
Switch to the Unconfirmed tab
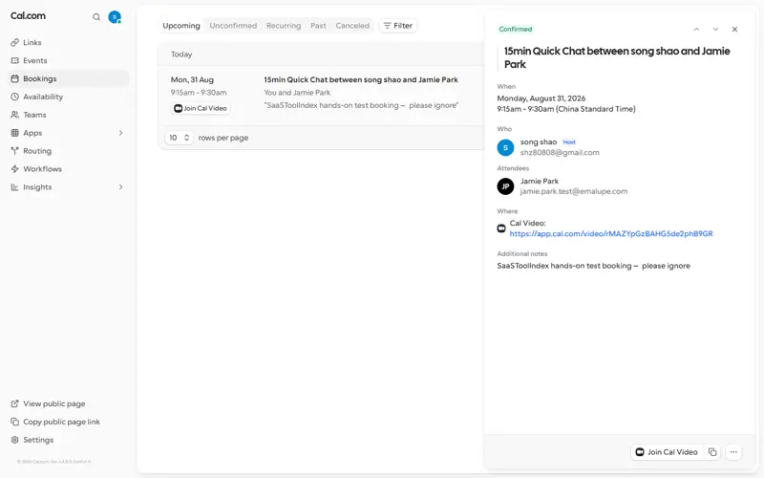(233, 26)
